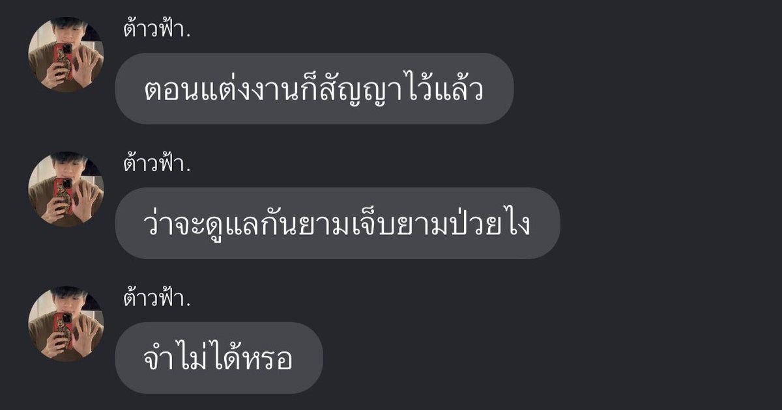
Task: Tap the shortest message bubble at bottom
Action: click(x=219, y=358)
